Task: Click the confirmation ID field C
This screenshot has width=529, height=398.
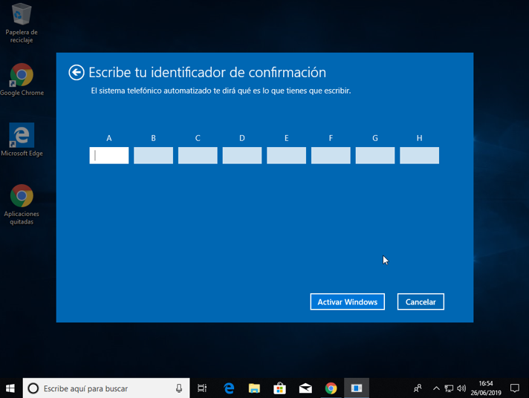Action: click(x=198, y=155)
